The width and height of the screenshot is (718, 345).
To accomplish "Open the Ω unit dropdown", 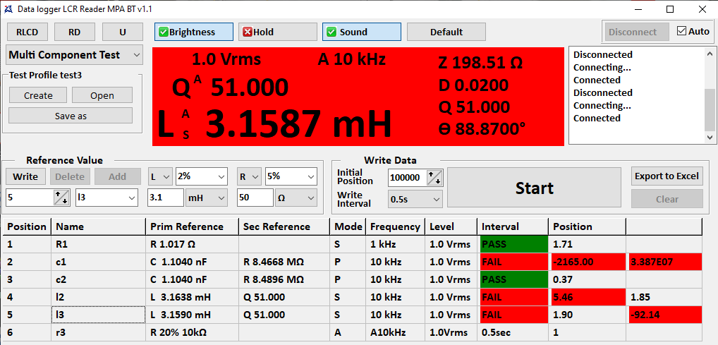I will (x=296, y=198).
